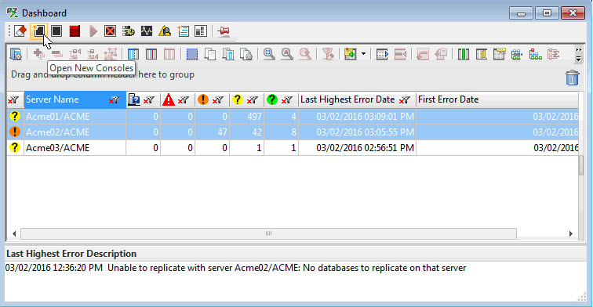Click the table with yellow tooltip icon
This screenshot has height=307, width=593.
(x=499, y=54)
